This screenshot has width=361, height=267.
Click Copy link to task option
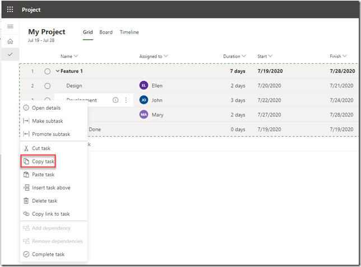tap(50, 214)
